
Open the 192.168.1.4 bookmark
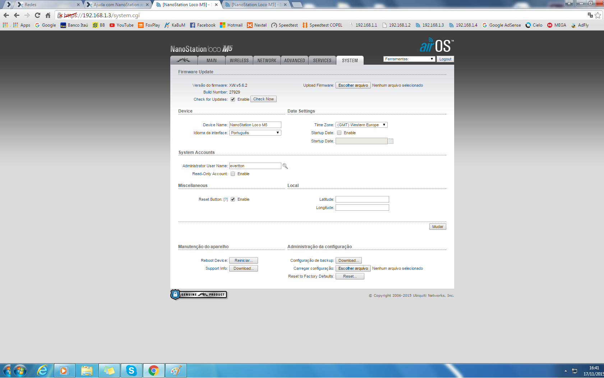(x=463, y=25)
